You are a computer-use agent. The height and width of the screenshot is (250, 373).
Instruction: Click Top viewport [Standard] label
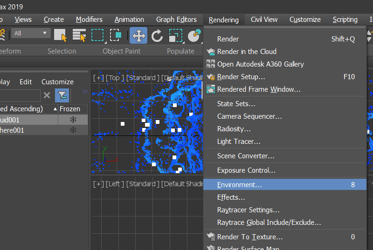[143, 78]
